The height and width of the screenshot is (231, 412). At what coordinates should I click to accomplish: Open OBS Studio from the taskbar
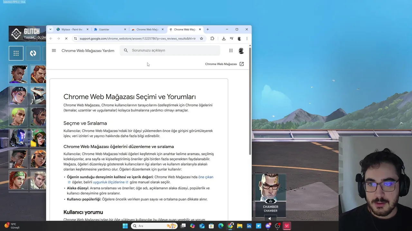(277, 226)
